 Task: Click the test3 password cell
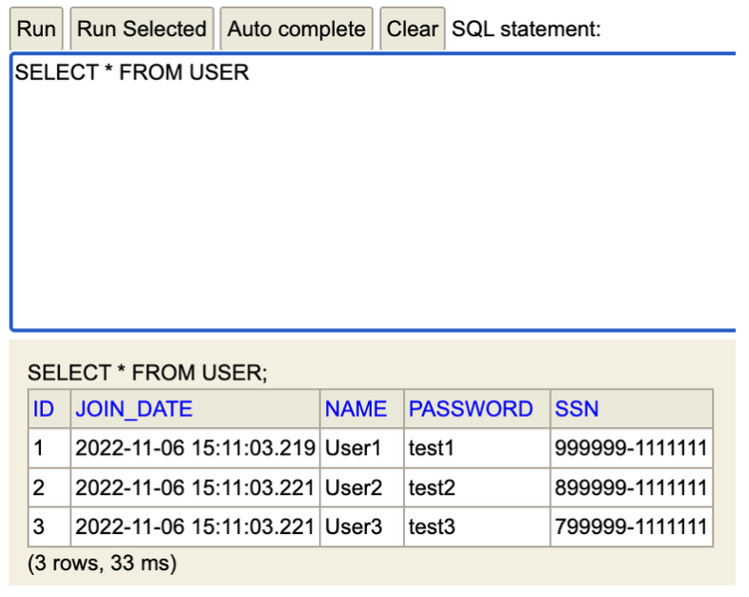[x=477, y=527]
